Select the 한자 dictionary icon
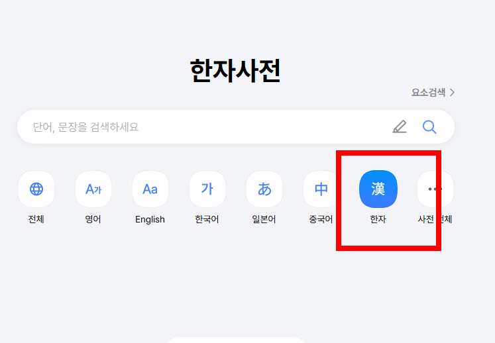495x343 pixels. pyautogui.click(x=378, y=189)
